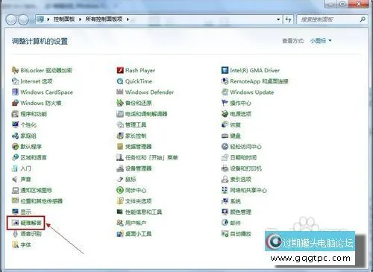Open the QuickTime icon
The width and height of the screenshot is (373, 272).
coord(120,81)
